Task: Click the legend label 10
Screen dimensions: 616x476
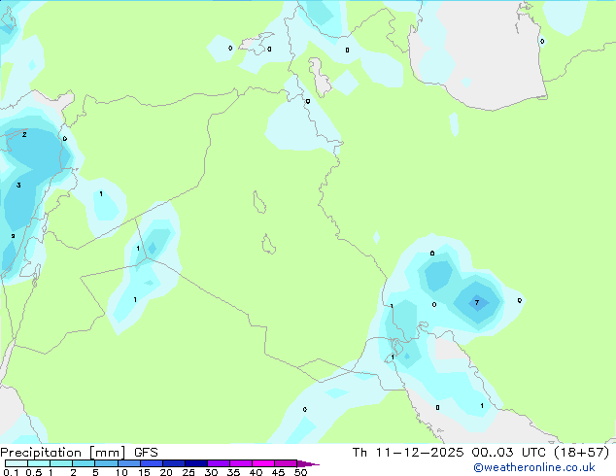Action: pos(121,472)
